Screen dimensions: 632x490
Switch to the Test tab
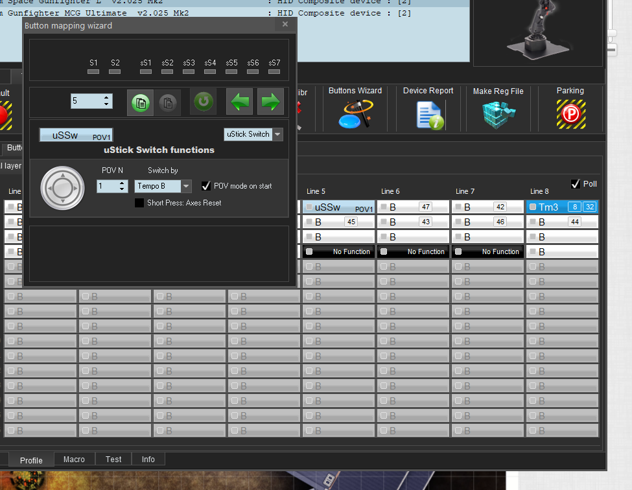(113, 460)
